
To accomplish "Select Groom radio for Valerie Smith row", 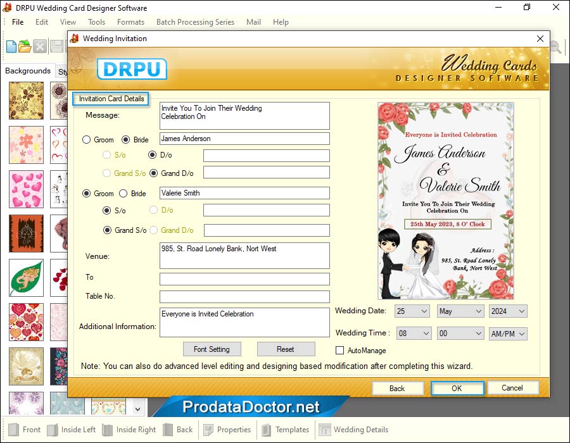I will [87, 194].
